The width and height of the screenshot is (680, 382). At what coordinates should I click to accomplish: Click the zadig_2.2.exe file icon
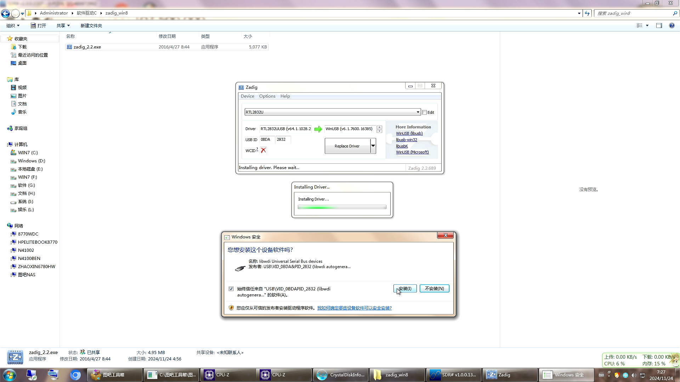[69, 47]
